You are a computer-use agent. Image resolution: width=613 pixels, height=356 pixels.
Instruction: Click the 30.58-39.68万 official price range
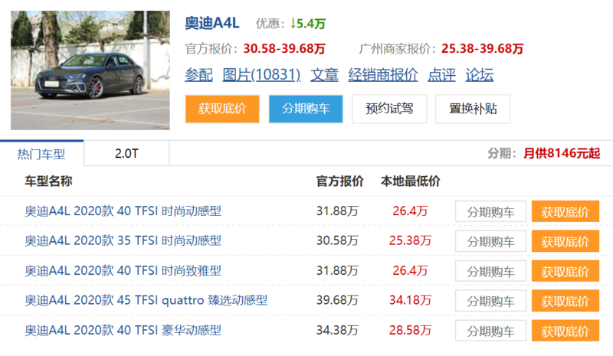click(x=284, y=49)
